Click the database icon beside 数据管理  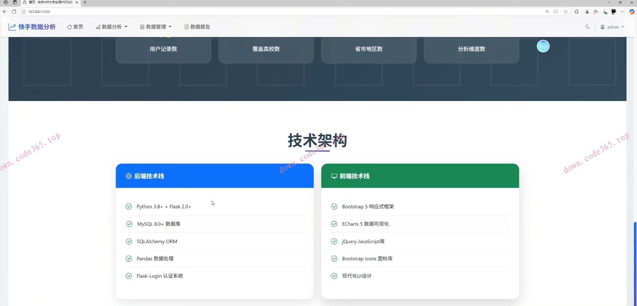[x=142, y=26]
